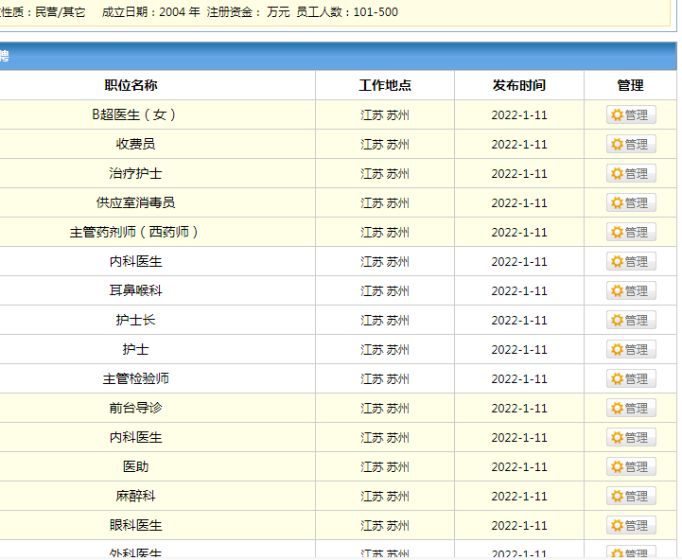Click manage gear for 前台导诊
Image resolution: width=682 pixels, height=560 pixels.
coord(631,408)
